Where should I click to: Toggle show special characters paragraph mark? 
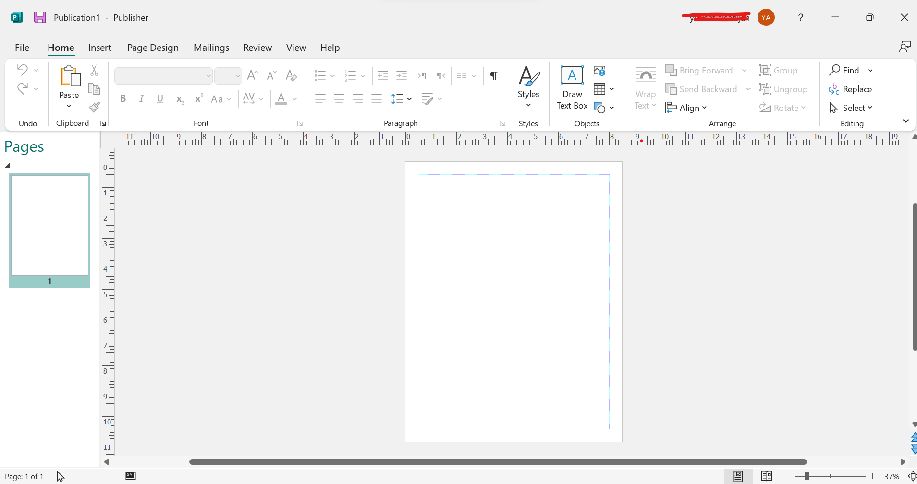[494, 75]
